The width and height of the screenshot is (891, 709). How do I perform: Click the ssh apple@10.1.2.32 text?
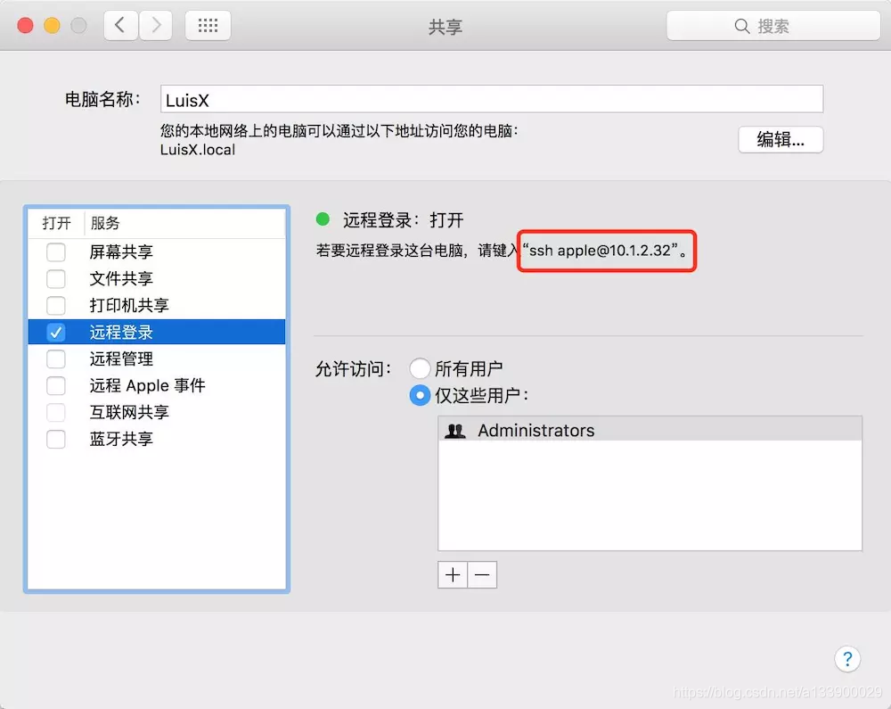600,251
